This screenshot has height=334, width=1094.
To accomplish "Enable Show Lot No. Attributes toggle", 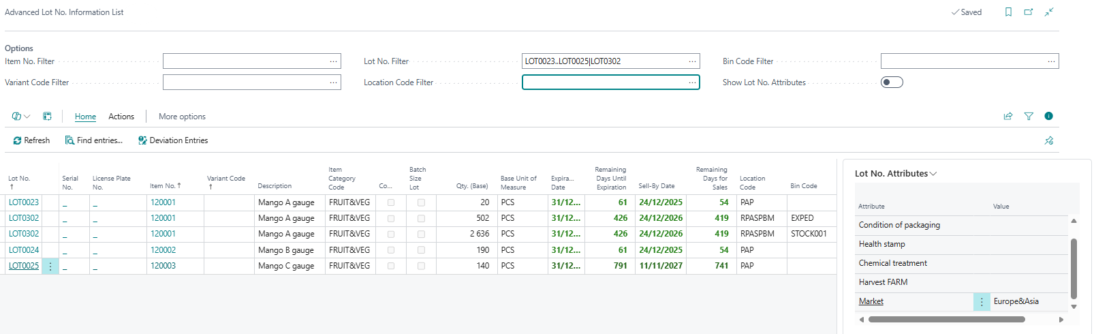I will point(892,82).
